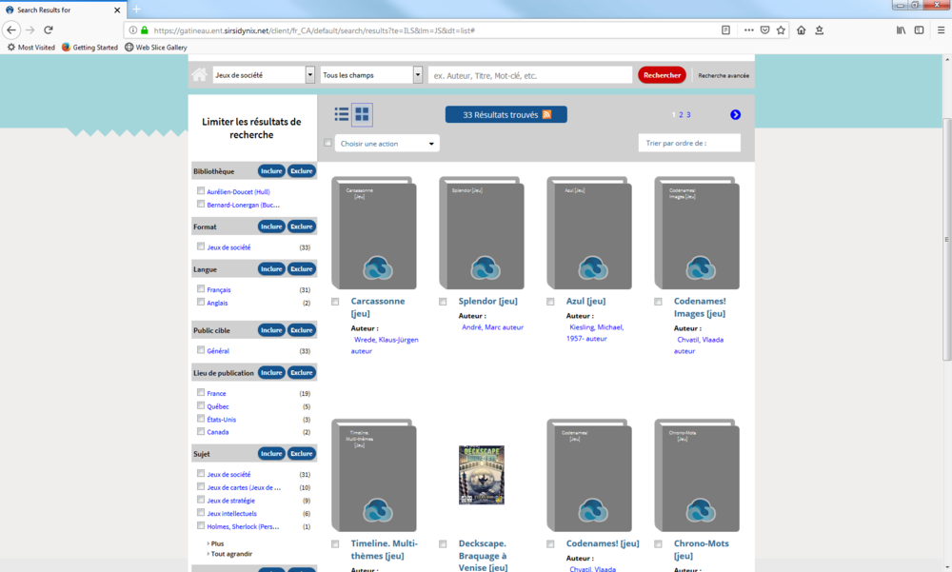The height and width of the screenshot is (572, 952).
Task: Open Firefox home page icon
Action: [x=801, y=30]
